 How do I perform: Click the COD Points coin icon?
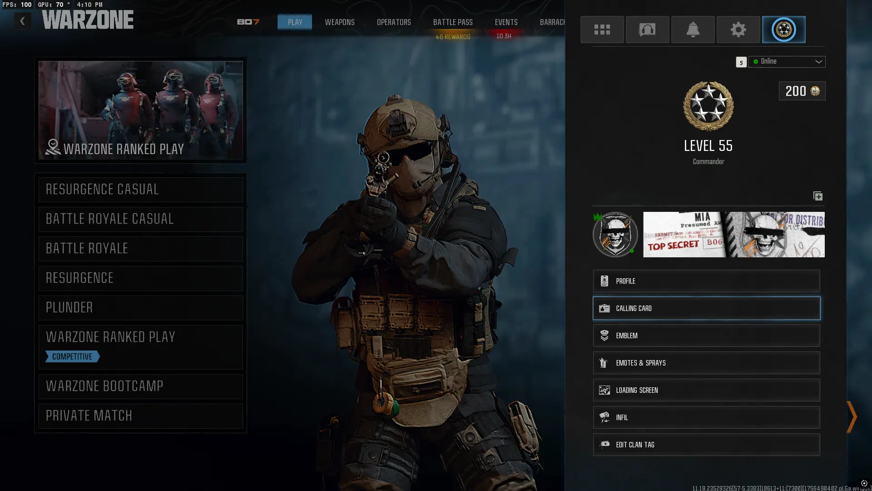[815, 91]
